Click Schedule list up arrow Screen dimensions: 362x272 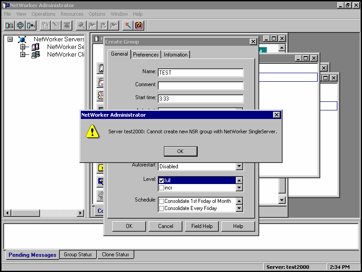click(239, 201)
